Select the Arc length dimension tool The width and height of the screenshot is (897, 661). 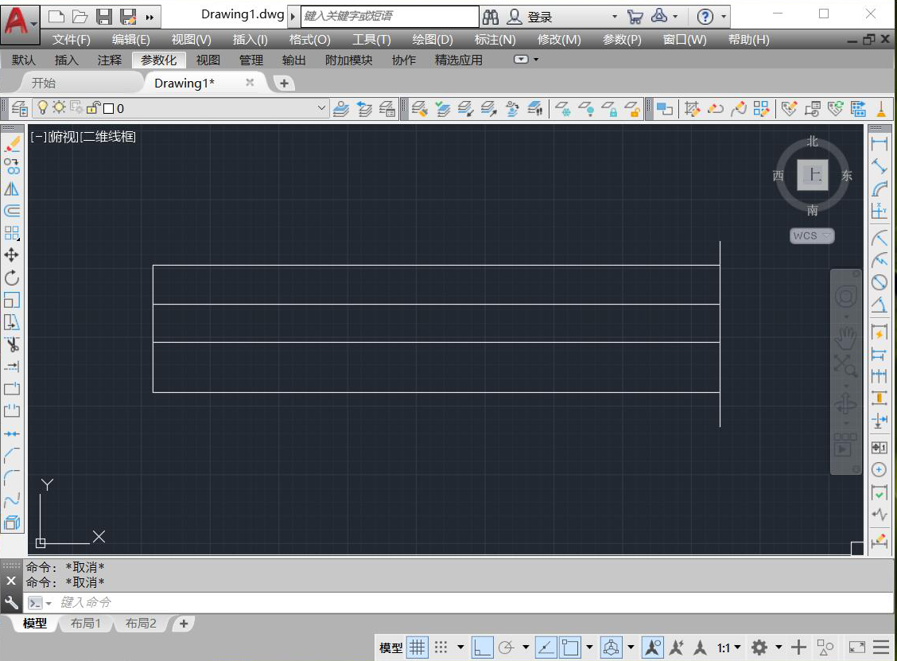pos(880,189)
